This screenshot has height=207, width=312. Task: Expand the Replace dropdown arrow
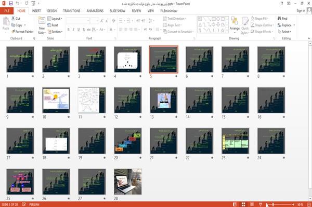294,25
